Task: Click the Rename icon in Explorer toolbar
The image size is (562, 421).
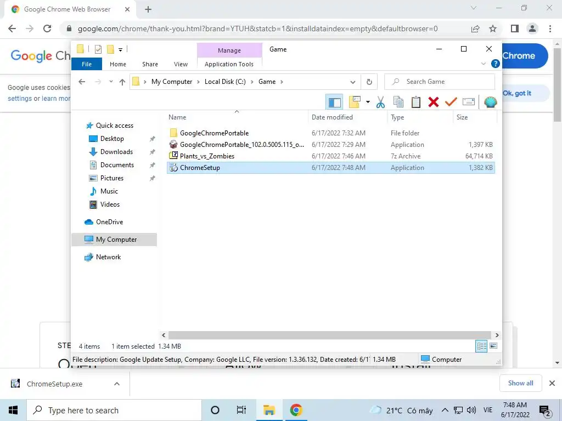Action: click(469, 102)
